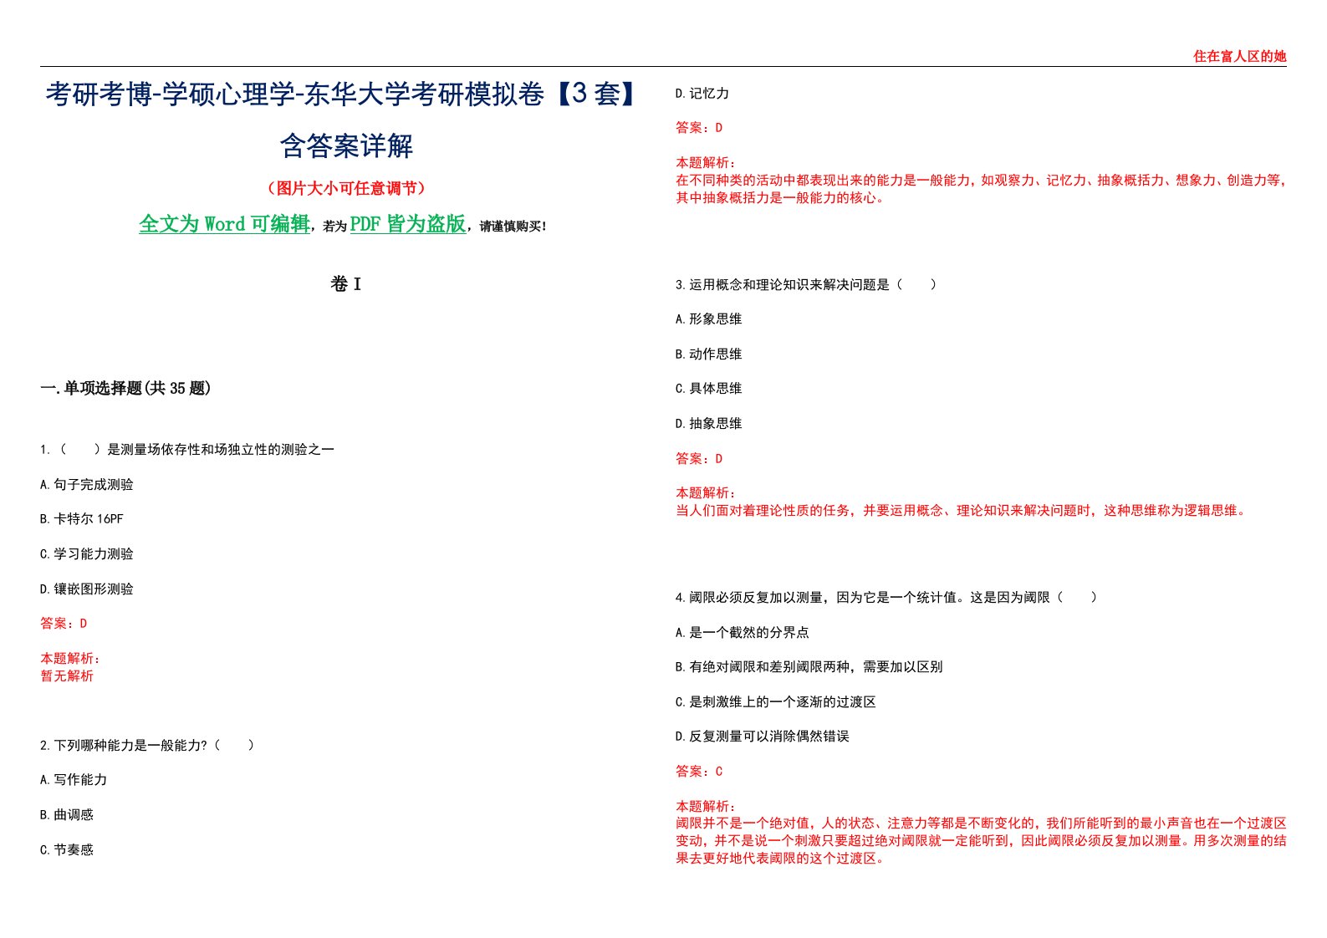This screenshot has height=938, width=1327.
Task: Click question 2 下列哪种能力是一般能力?
Action: click(x=147, y=746)
